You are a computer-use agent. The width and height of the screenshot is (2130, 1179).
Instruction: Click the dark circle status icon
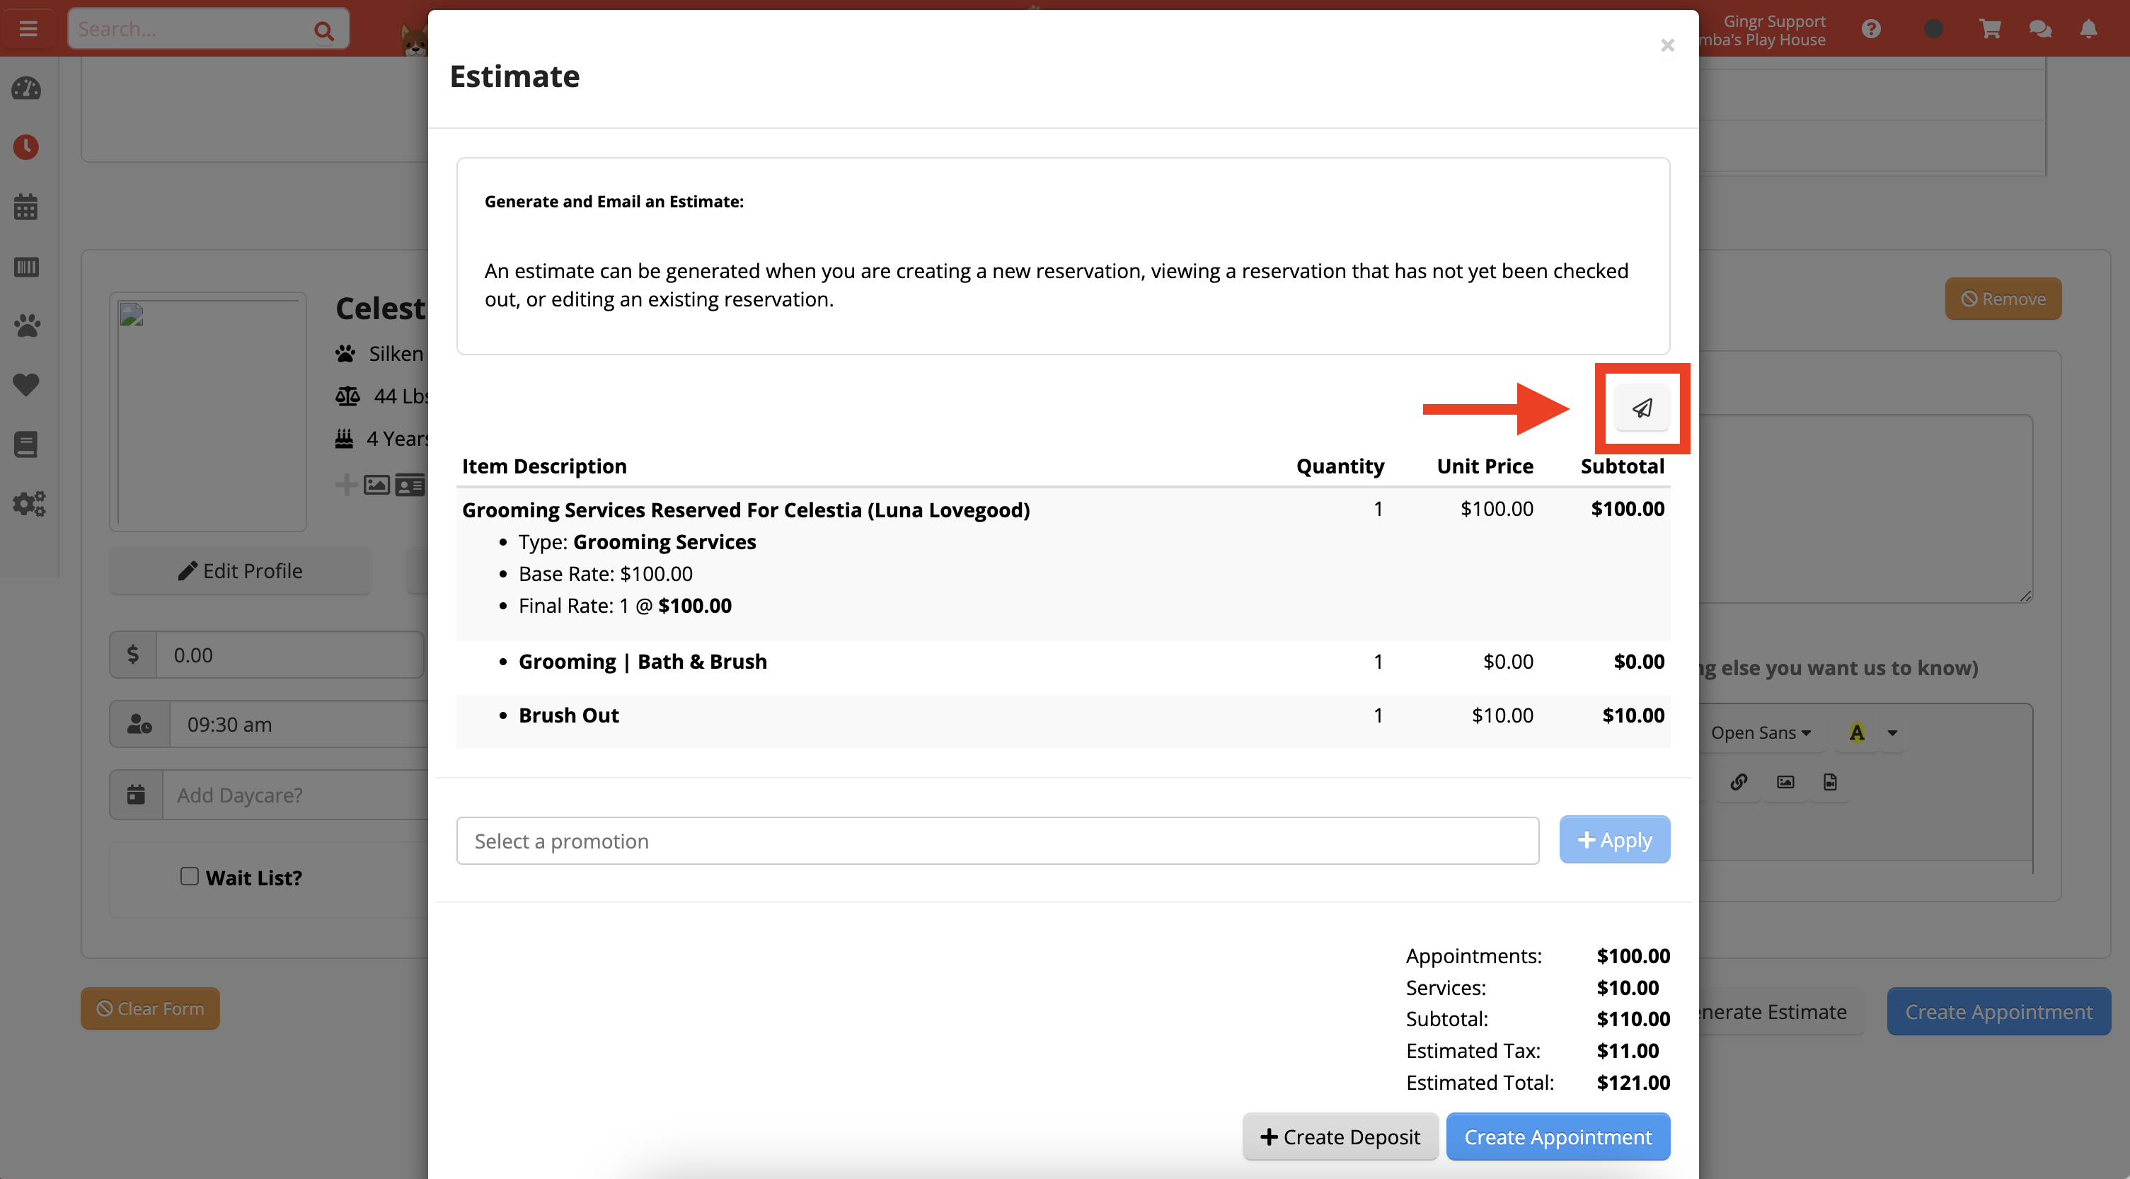tap(1933, 29)
